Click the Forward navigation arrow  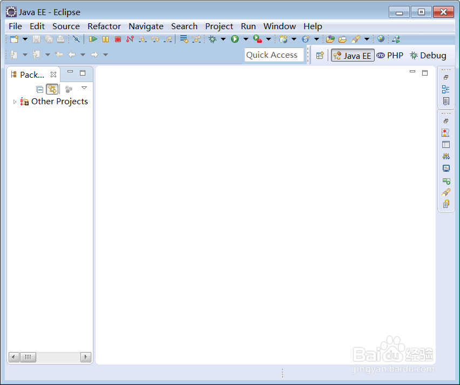[94, 55]
